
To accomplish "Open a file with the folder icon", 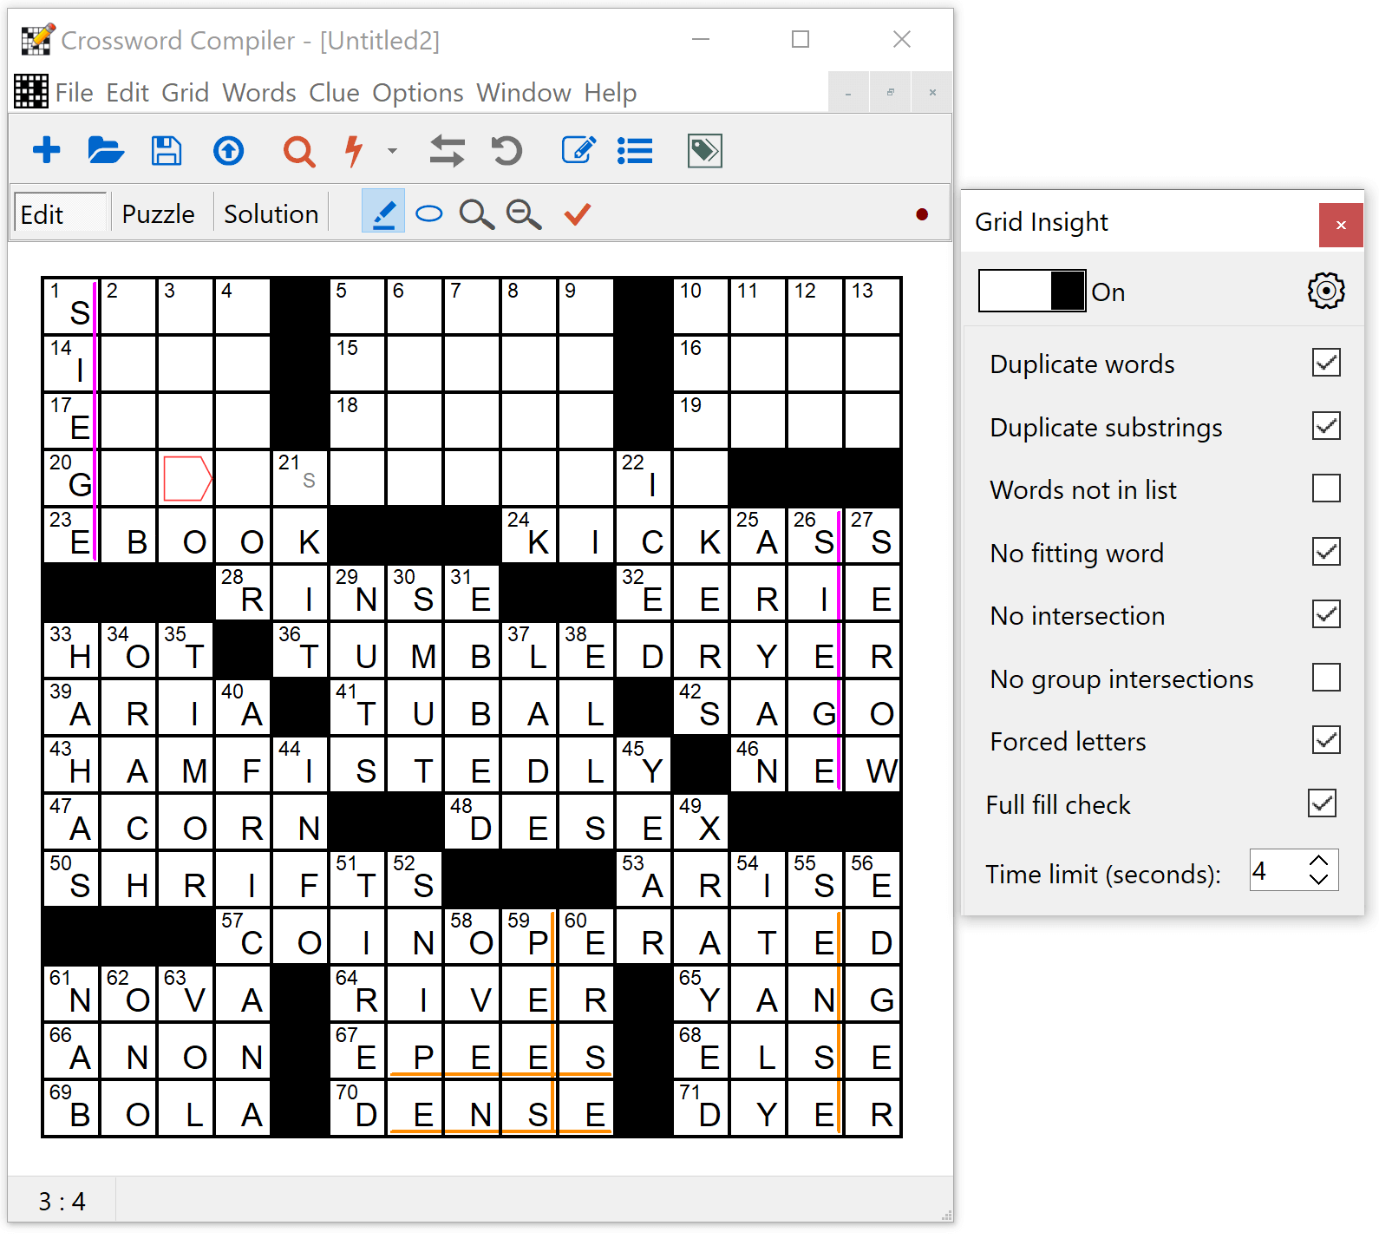I will tap(106, 151).
